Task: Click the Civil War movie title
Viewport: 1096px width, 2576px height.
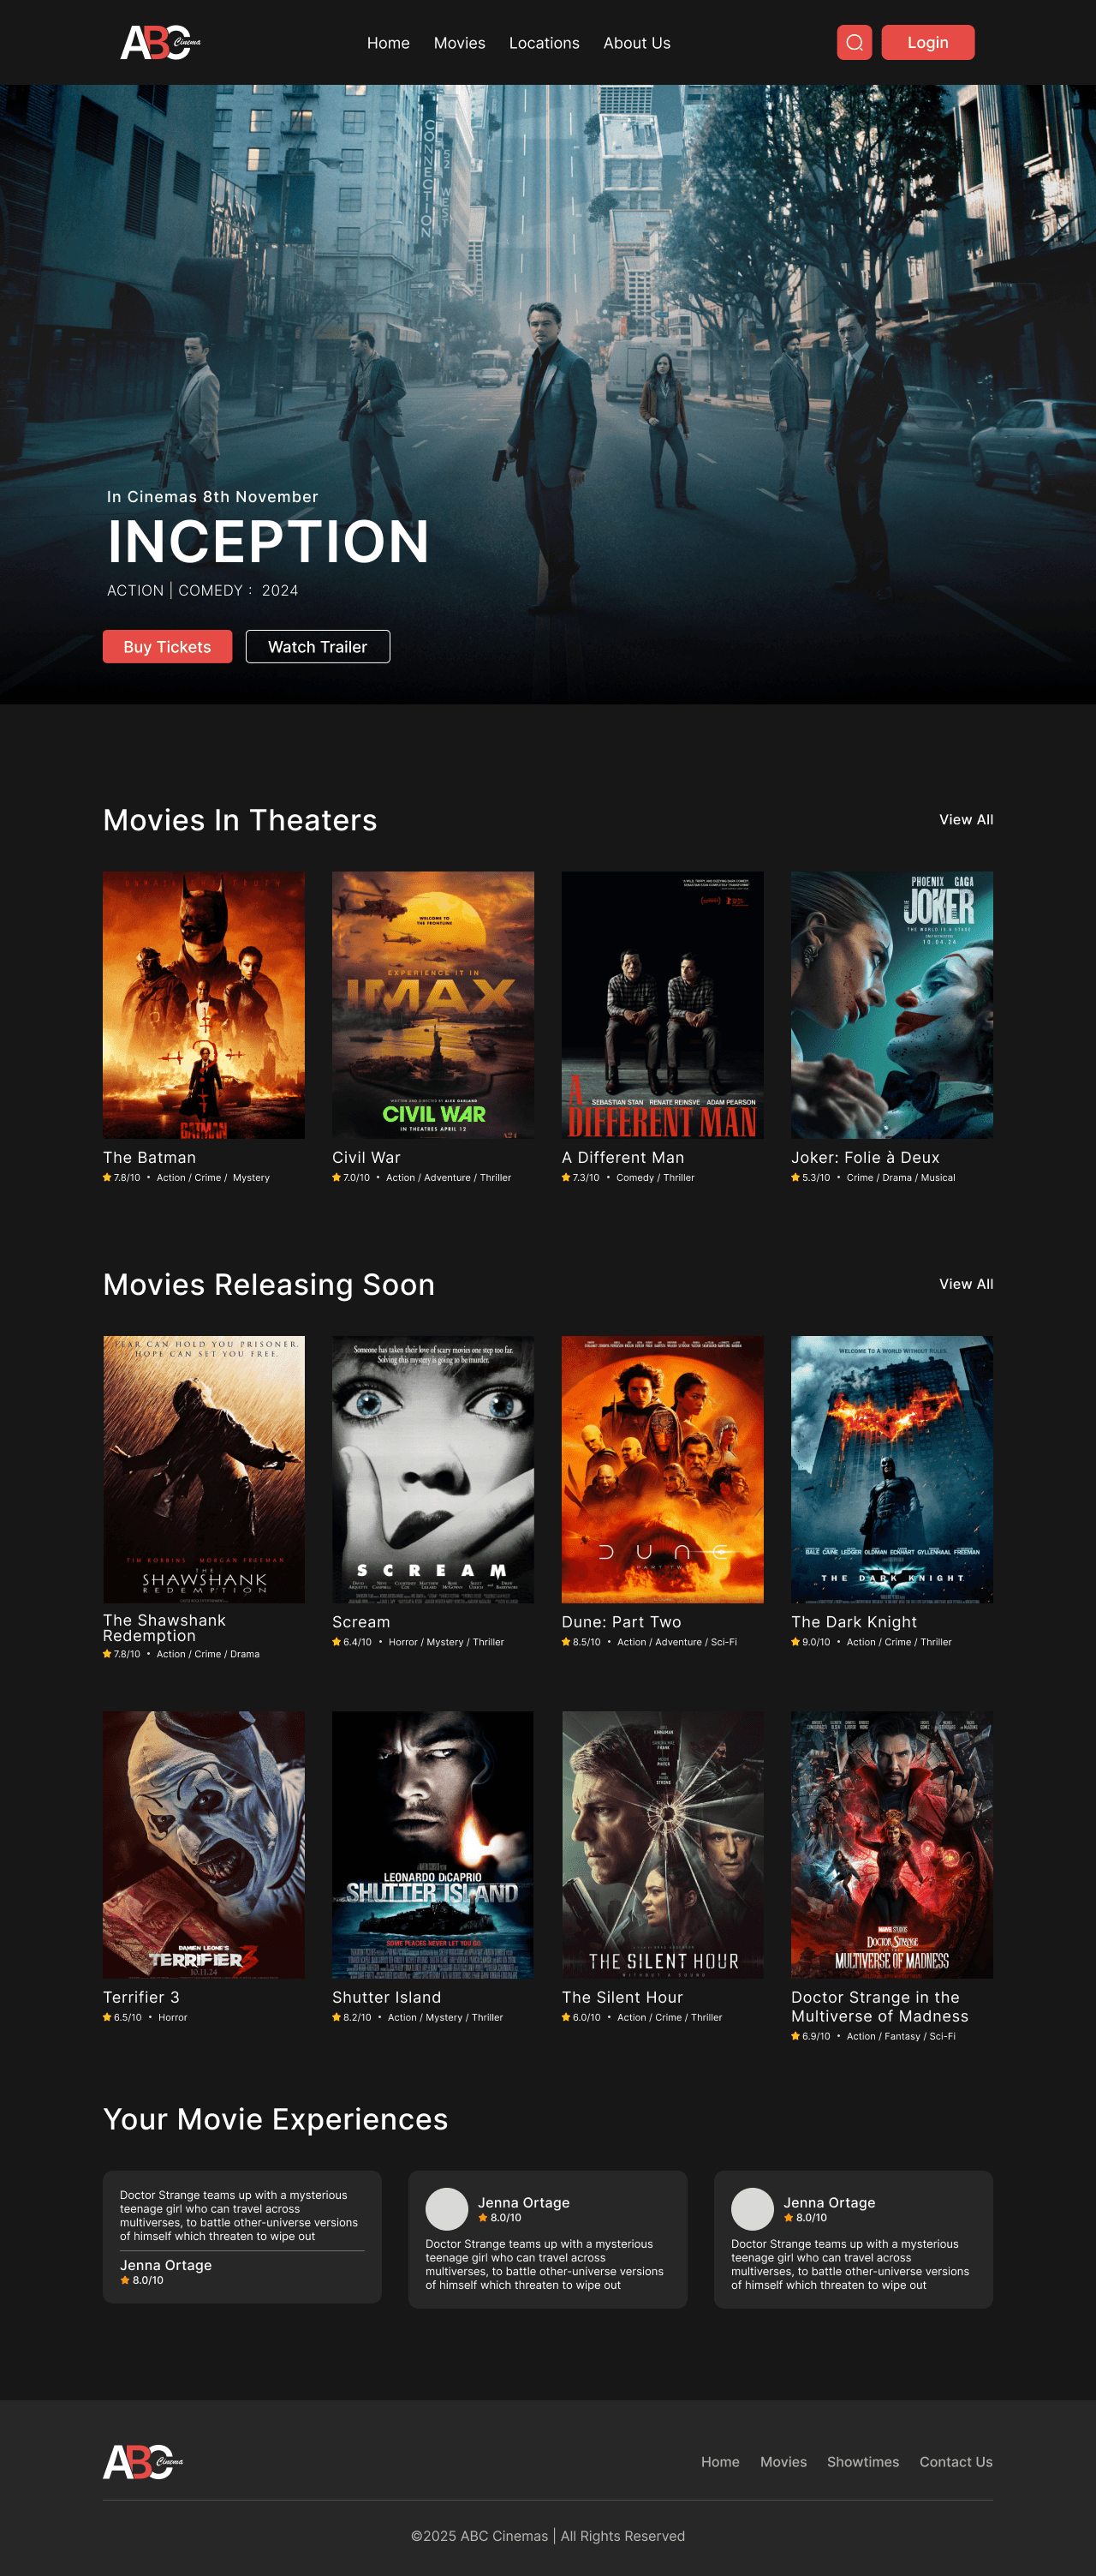Action: pyautogui.click(x=366, y=1157)
